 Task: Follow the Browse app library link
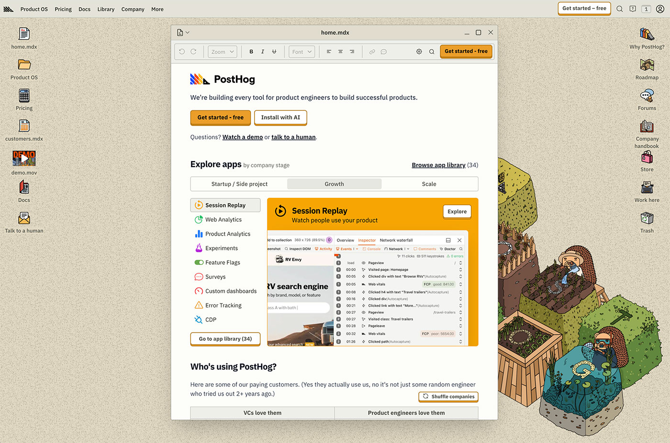click(x=438, y=165)
